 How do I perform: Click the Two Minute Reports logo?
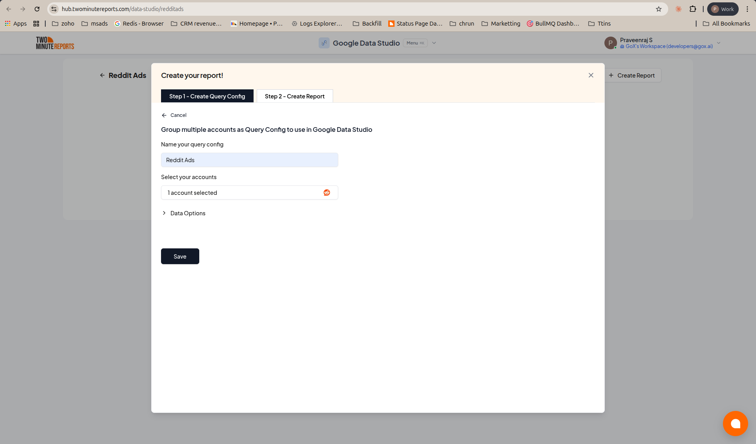pos(55,43)
